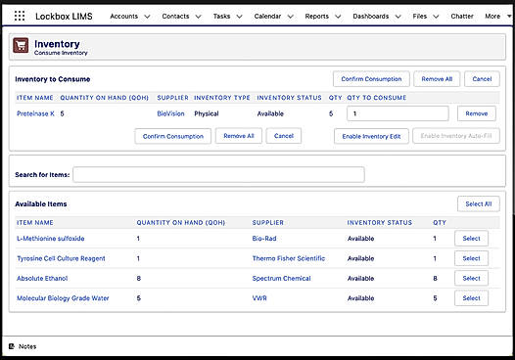Open the Contacts tab
Viewport: 515px width, 360px height.
click(175, 16)
